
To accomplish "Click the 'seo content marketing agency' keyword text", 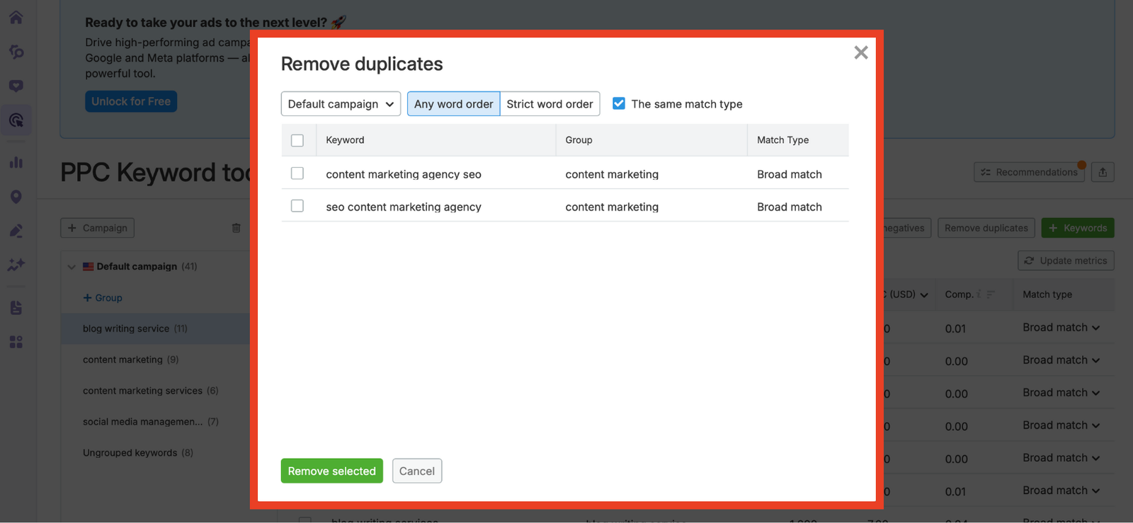I will pyautogui.click(x=404, y=207).
